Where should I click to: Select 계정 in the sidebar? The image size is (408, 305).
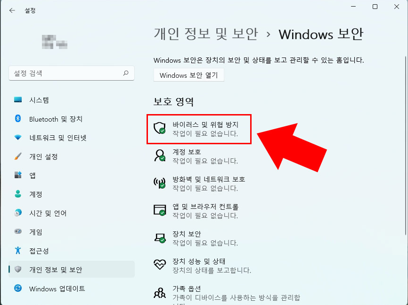[72, 194]
